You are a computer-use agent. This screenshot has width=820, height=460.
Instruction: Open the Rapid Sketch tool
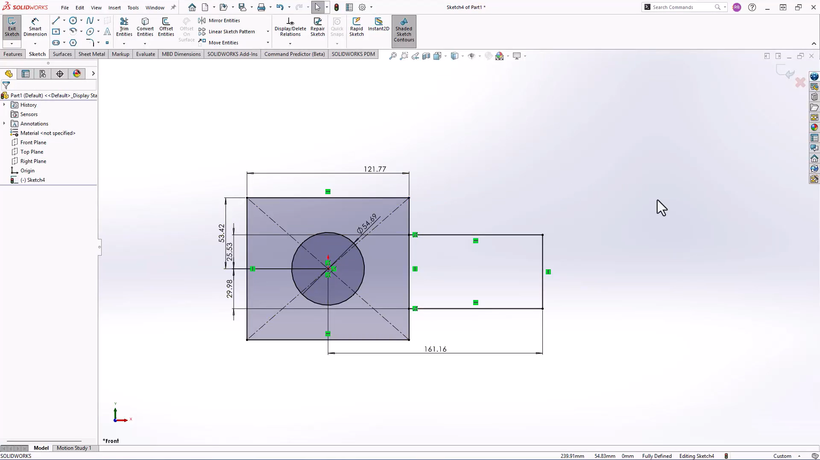coord(356,27)
